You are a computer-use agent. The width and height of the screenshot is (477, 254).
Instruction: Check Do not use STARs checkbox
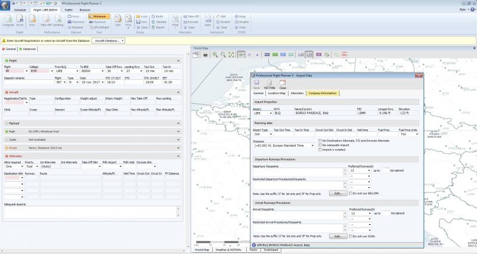(351, 236)
